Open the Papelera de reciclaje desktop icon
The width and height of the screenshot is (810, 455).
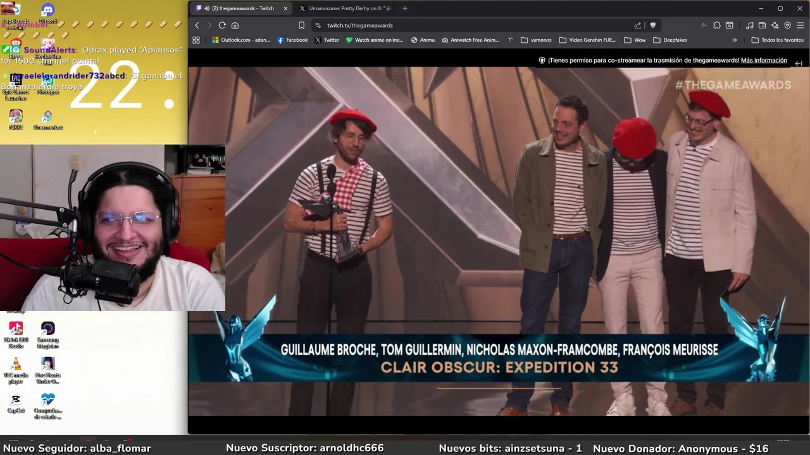[15, 16]
